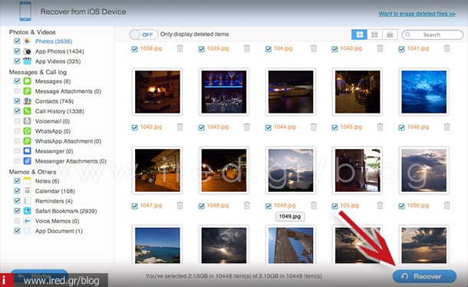Image resolution: width=468 pixels, height=287 pixels.
Task: Delete 1047.jpg with its trash icon
Action: tap(180, 206)
